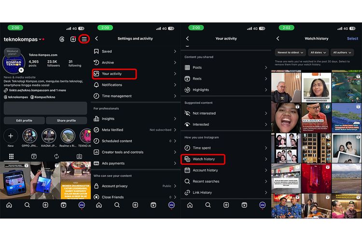Switch to the posts grid tab
362x241 pixels.
(11, 156)
